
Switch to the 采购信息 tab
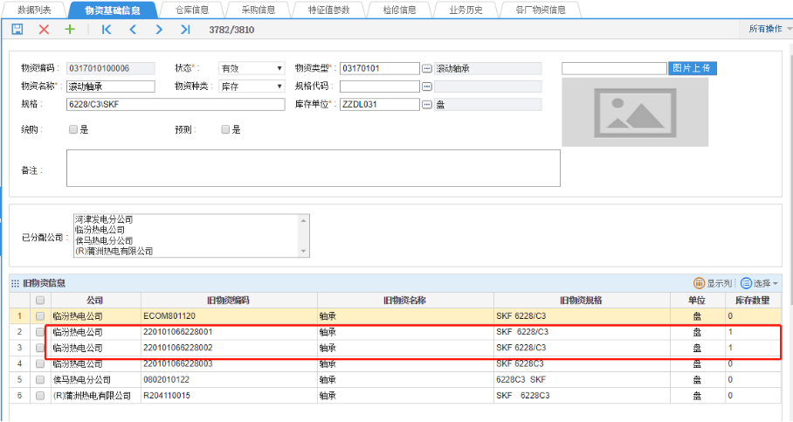coord(258,10)
